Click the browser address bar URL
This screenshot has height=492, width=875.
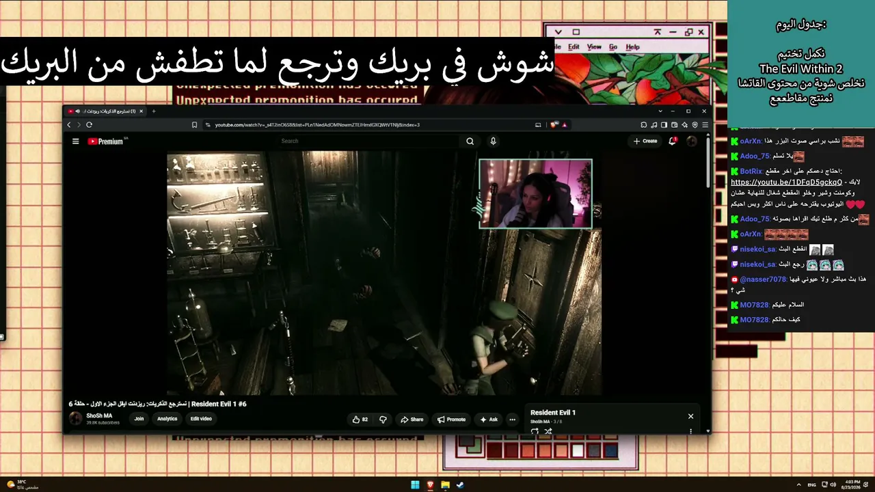317,125
